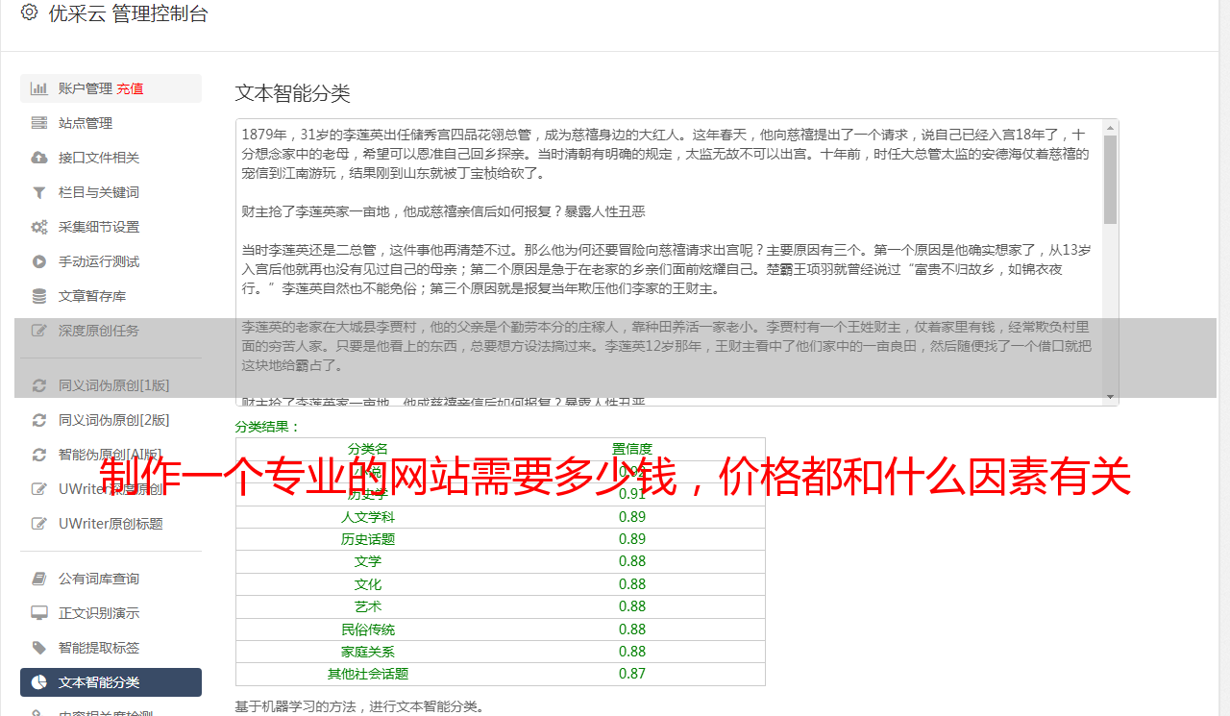Click the red 充值 link
The width and height of the screenshot is (1230, 716).
coord(130,88)
